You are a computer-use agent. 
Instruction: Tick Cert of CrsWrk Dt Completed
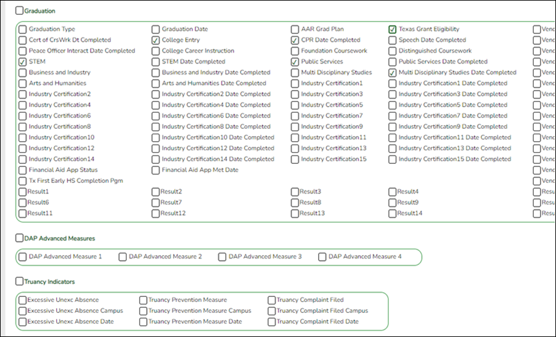23,41
